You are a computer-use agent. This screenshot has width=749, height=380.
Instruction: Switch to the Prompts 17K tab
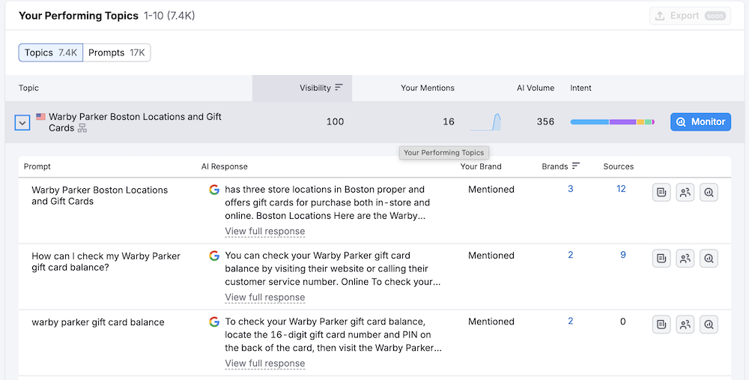coord(117,52)
